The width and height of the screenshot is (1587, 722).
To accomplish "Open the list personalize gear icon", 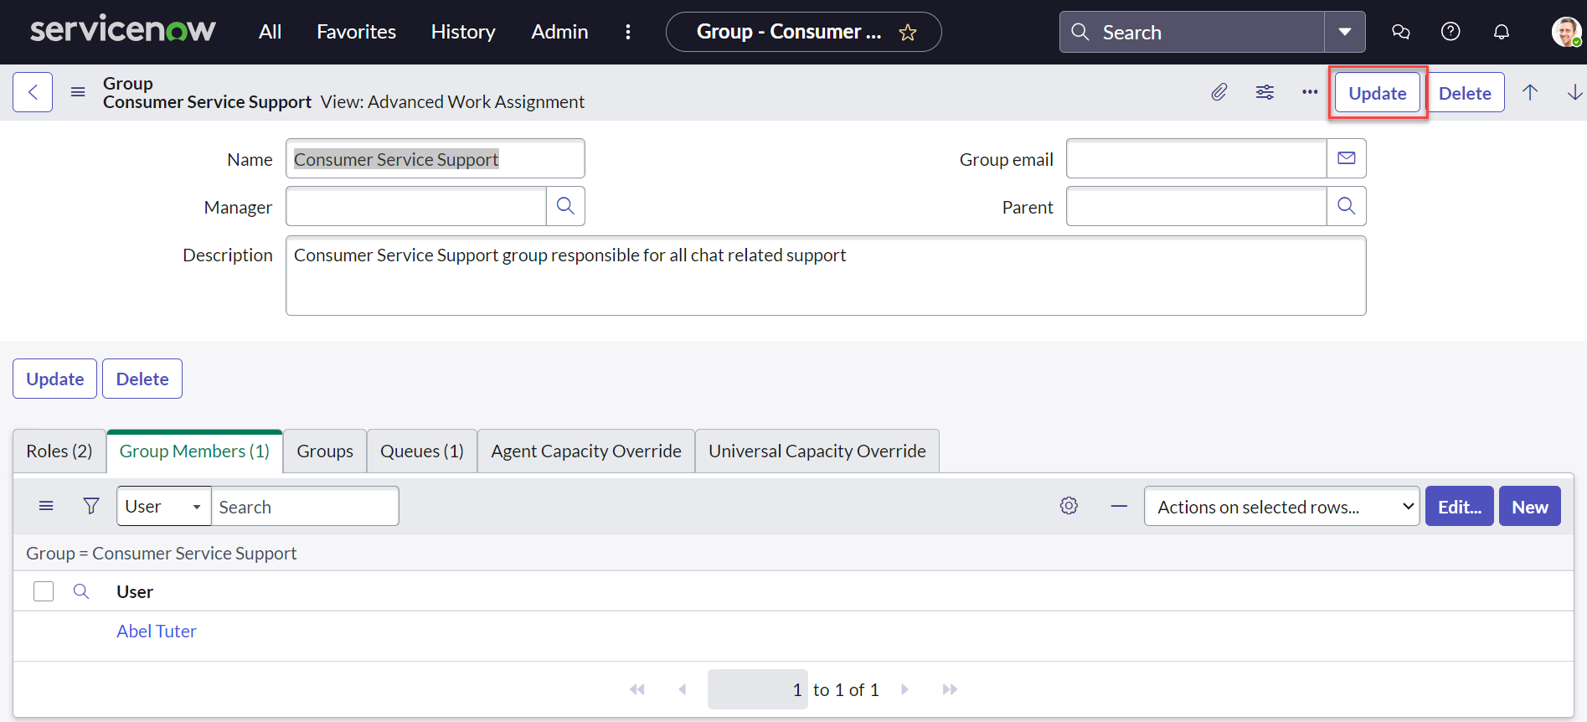I will [x=1069, y=506].
